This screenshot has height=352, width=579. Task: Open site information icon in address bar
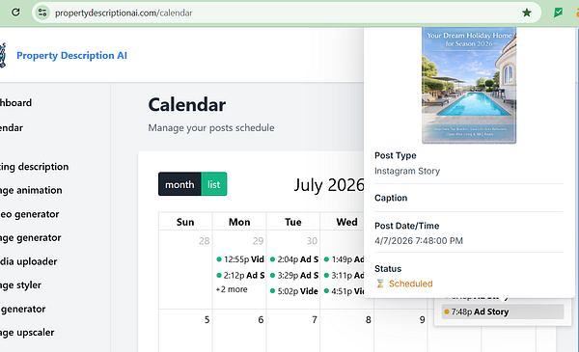pyautogui.click(x=42, y=13)
